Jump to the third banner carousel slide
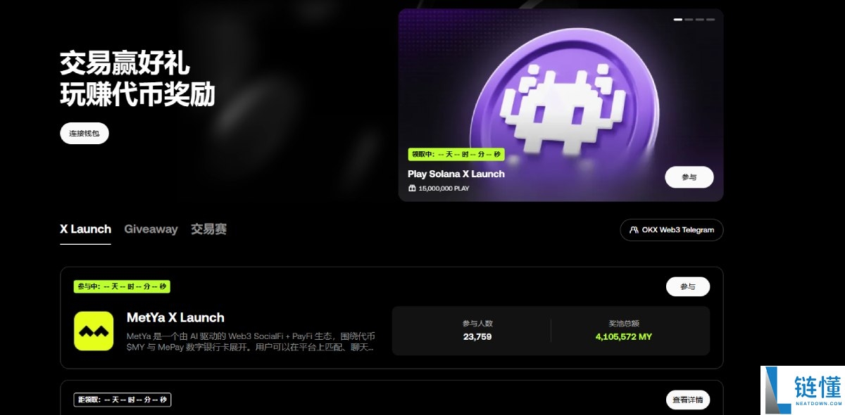845x415 pixels. click(700, 20)
